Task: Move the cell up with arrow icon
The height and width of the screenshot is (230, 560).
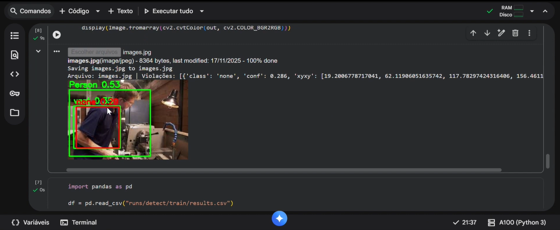Action: tap(473, 33)
